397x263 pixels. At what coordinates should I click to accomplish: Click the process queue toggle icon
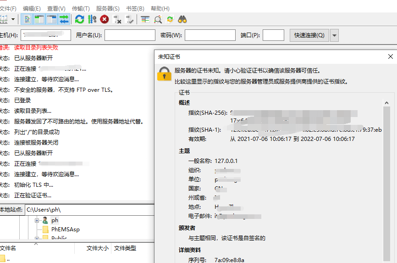[x=92, y=19]
